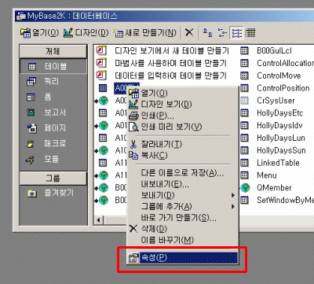Click table icon next to B00GulLcl
The height and width of the screenshot is (284, 314).
pyautogui.click(x=244, y=50)
